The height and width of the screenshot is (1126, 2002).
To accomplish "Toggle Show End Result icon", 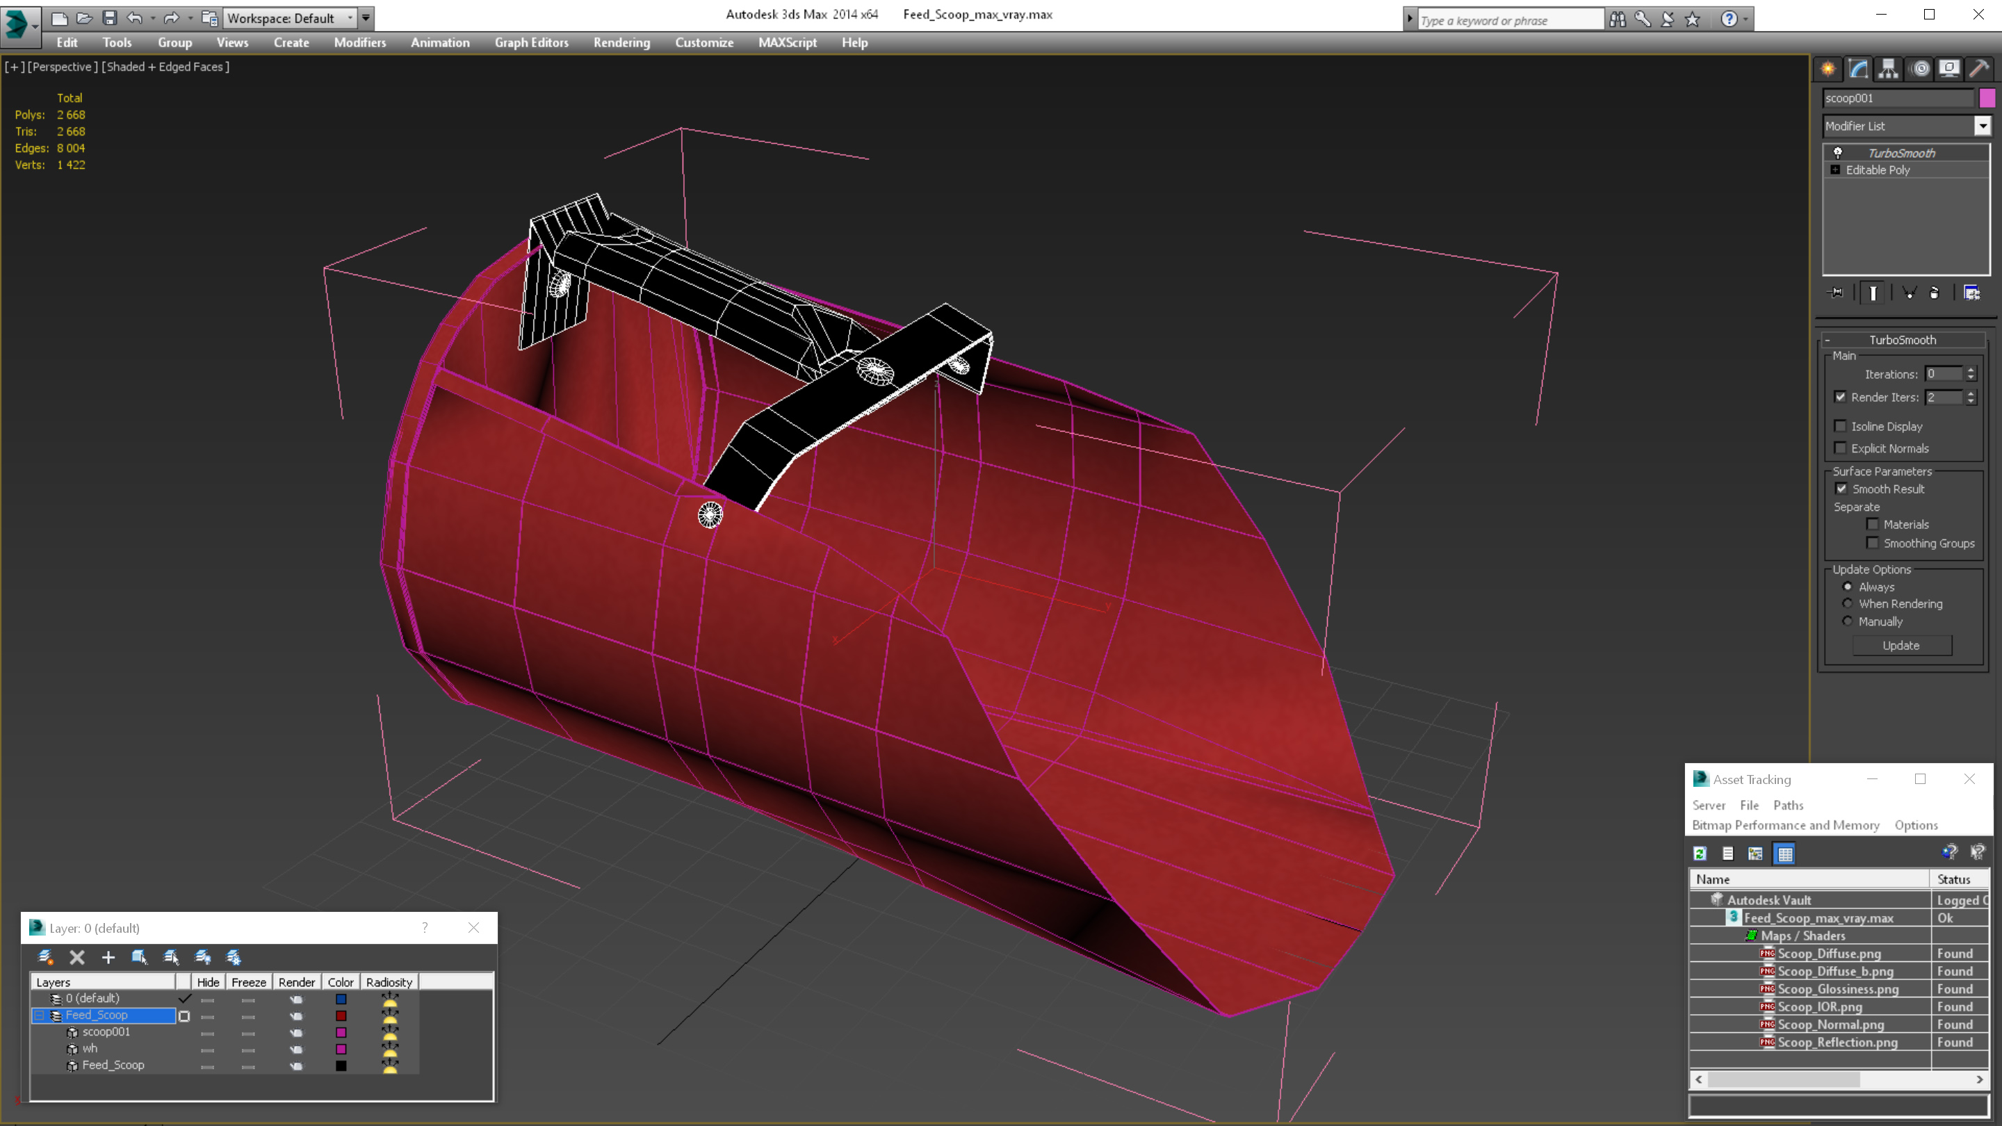I will coord(1873,293).
